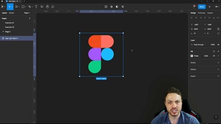Screen dimensions: 221x124
Task: Click the Align bottom icon
Action: point(214,18)
